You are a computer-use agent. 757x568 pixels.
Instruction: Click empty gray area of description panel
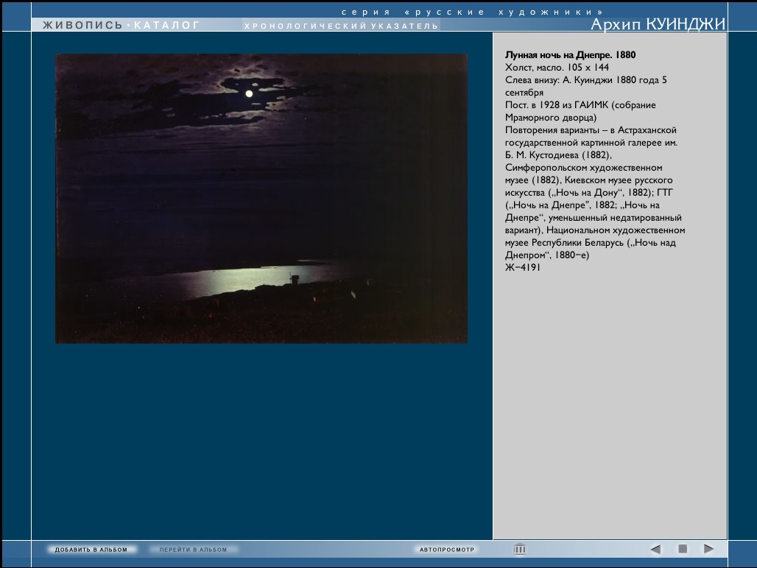(x=610, y=405)
